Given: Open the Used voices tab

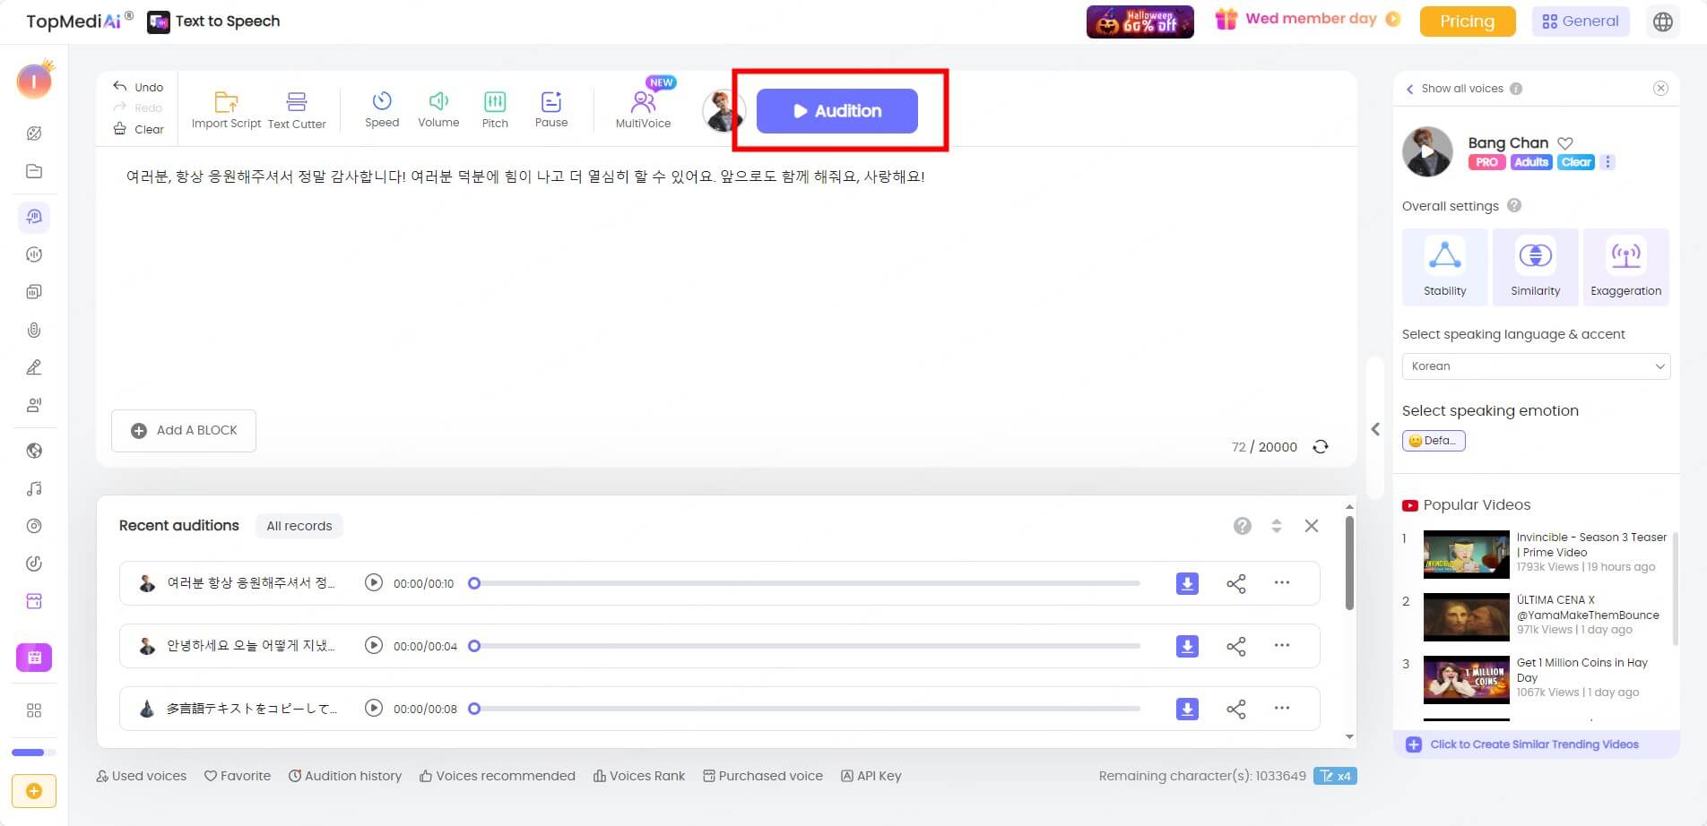Looking at the screenshot, I should tap(142, 776).
